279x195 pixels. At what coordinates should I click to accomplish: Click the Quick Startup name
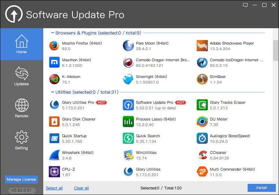click(x=74, y=136)
